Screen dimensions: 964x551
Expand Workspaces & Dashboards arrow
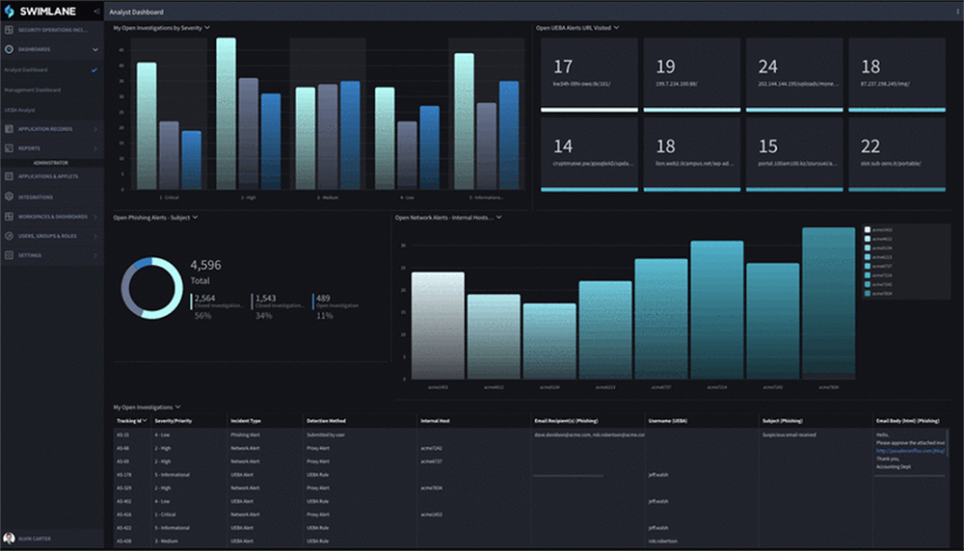(95, 216)
